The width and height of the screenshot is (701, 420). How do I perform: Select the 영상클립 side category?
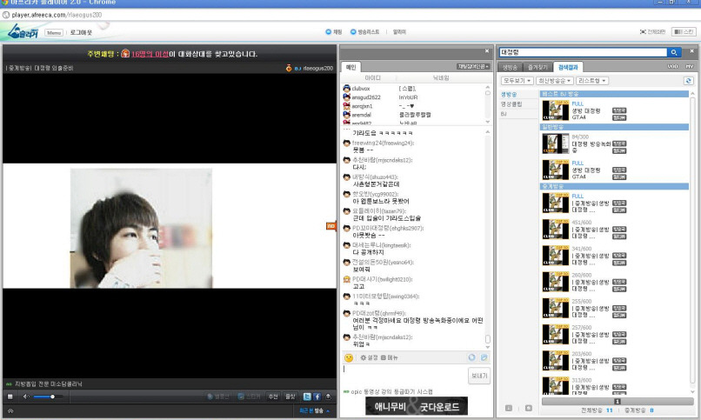click(x=511, y=104)
